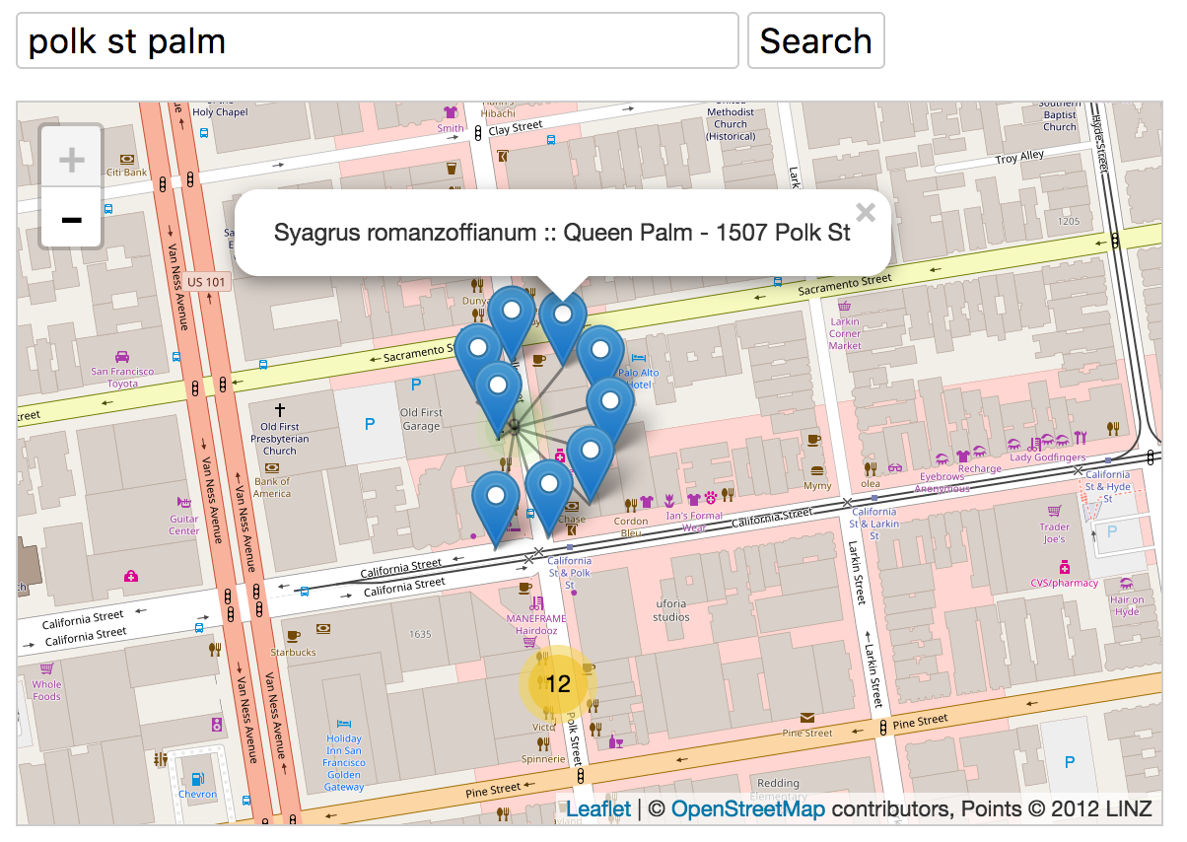Click the 'Holy Chapel' label
Viewport: 1187px width, 842px height.
[x=220, y=112]
